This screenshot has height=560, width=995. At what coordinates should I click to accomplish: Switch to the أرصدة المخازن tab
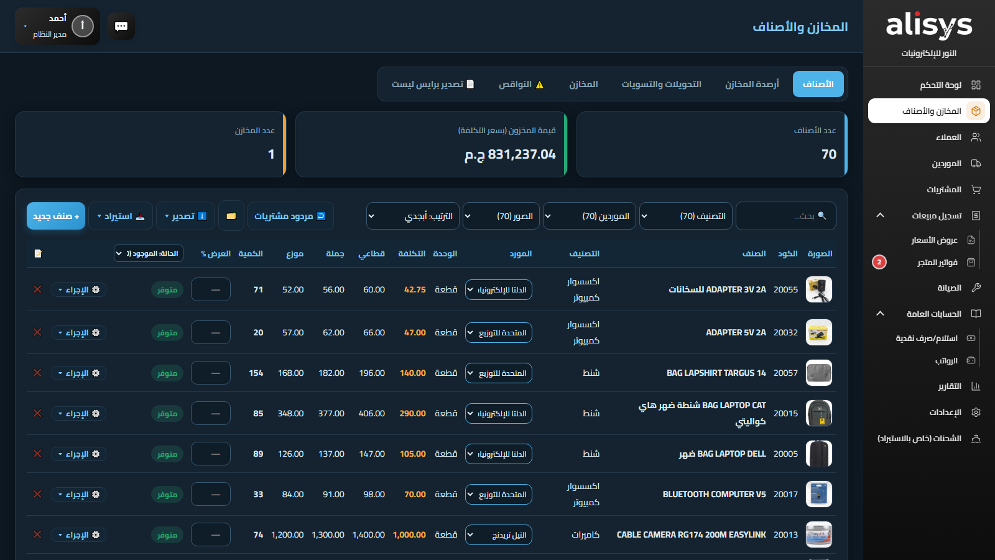click(x=752, y=84)
